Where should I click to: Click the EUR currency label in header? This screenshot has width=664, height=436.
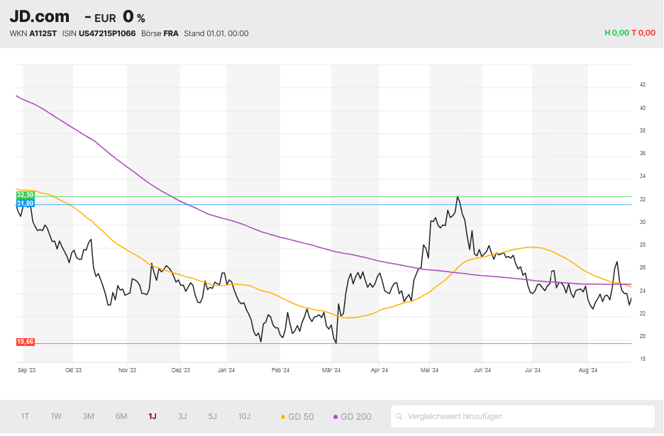point(105,18)
